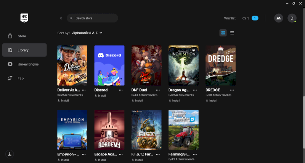Expand the Alphabetical A-Z sort dropdown

click(x=87, y=33)
